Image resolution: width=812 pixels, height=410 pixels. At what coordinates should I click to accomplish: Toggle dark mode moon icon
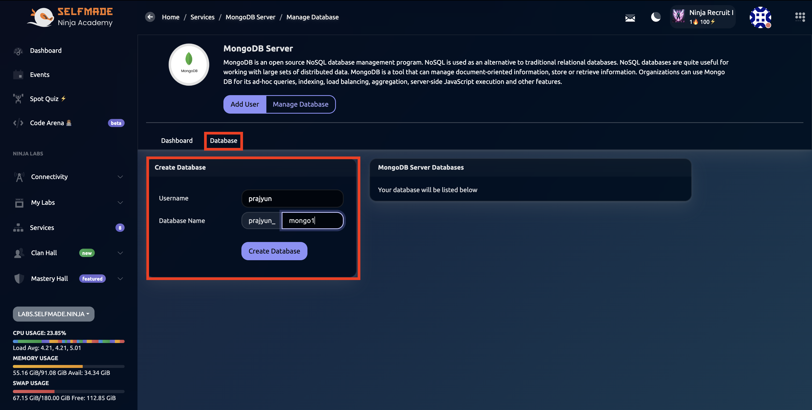click(656, 17)
